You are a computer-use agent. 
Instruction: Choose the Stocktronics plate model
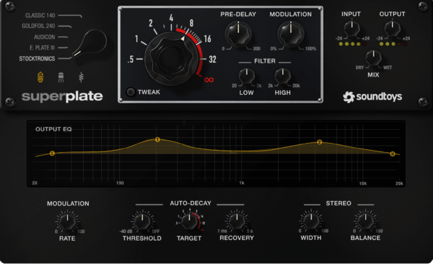coord(37,59)
